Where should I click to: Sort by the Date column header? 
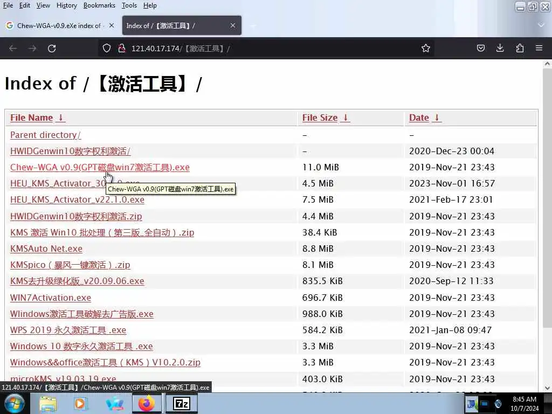(425, 118)
